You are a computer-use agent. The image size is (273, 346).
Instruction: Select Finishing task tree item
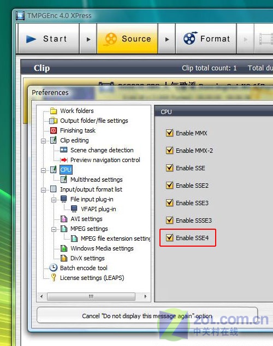pyautogui.click(x=78, y=130)
